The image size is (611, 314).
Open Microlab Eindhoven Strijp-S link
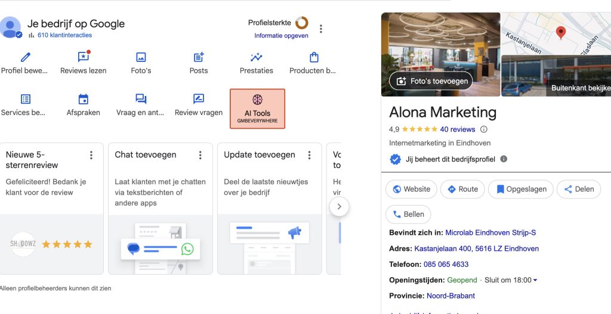(x=490, y=233)
